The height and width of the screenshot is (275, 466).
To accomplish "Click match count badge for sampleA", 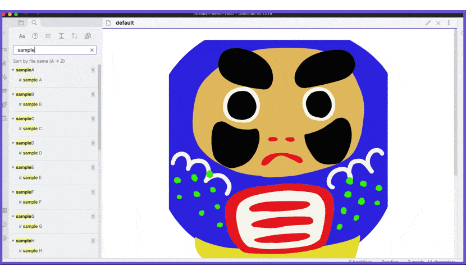I will pyautogui.click(x=93, y=70).
